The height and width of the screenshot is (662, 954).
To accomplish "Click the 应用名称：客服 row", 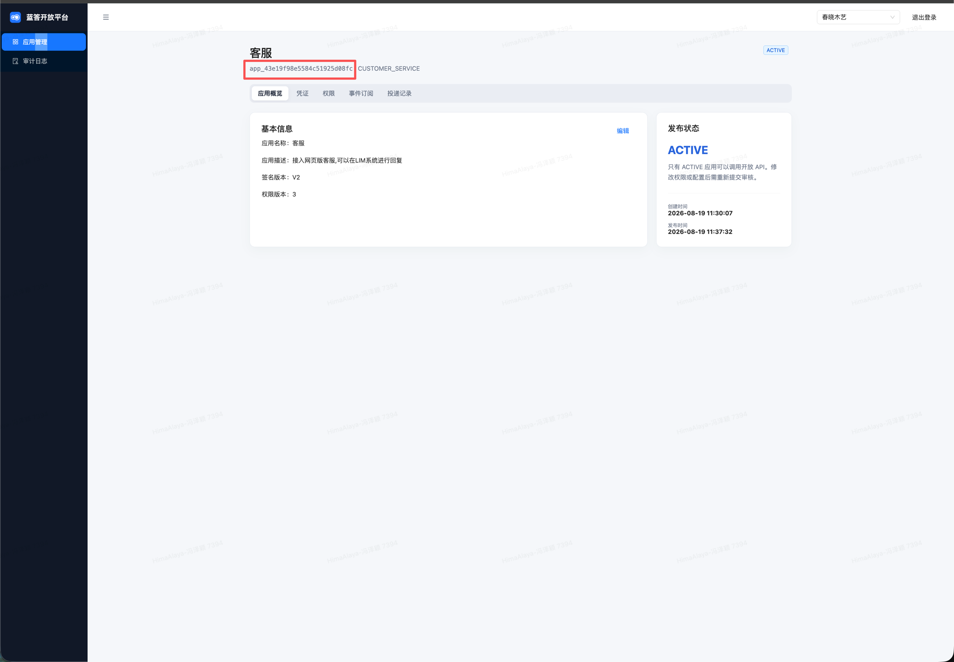I will (x=283, y=143).
